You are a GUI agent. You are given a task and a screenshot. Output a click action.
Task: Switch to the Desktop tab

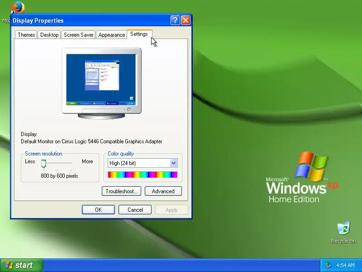(x=49, y=35)
